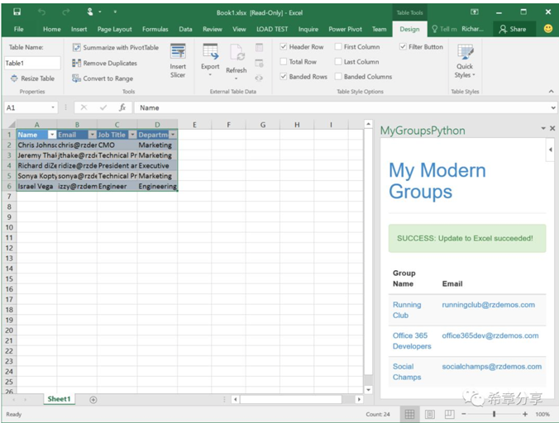Image resolution: width=559 pixels, height=423 pixels.
Task: Switch to the Home tab
Action: pyautogui.click(x=52, y=29)
